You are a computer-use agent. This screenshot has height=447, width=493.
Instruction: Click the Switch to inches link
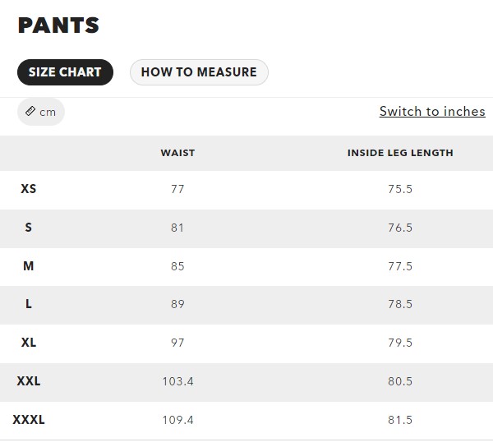click(x=432, y=112)
